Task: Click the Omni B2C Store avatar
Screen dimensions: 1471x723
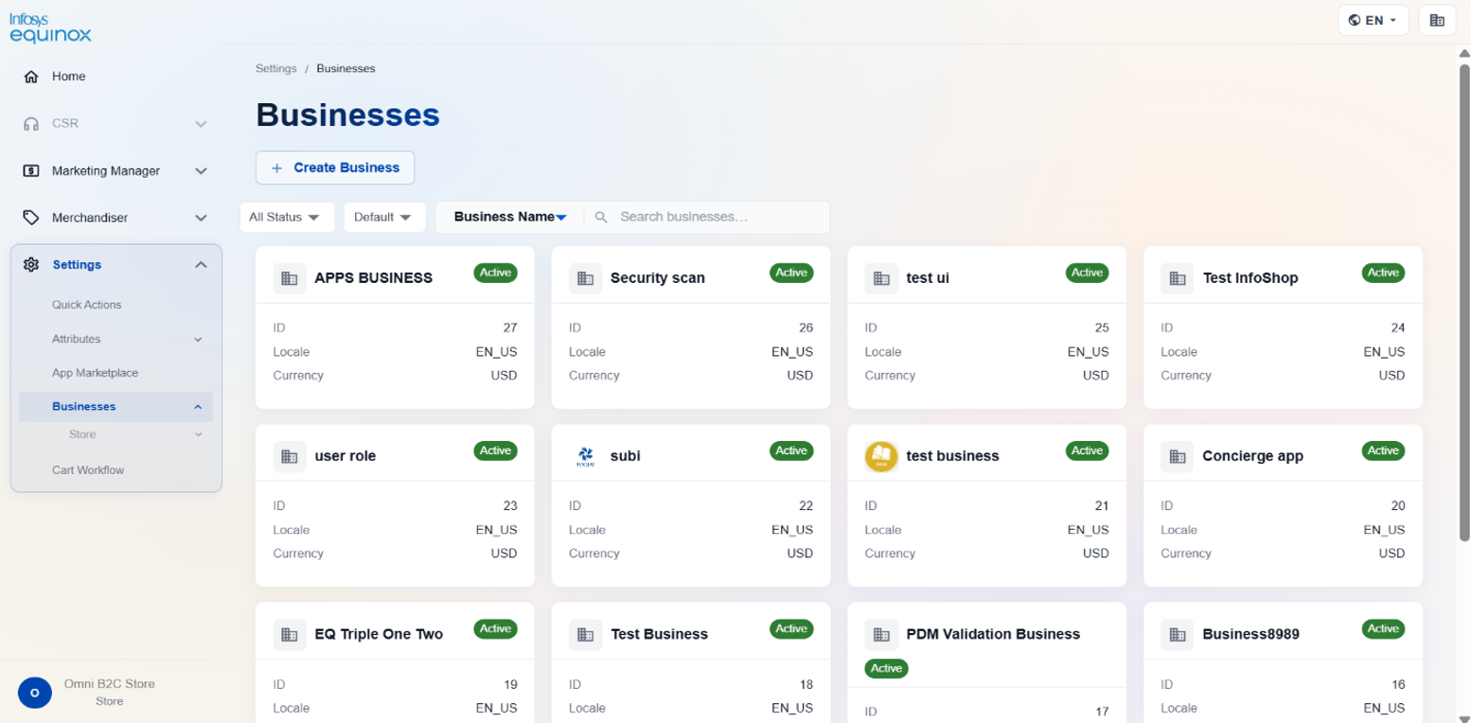Action: (x=35, y=693)
